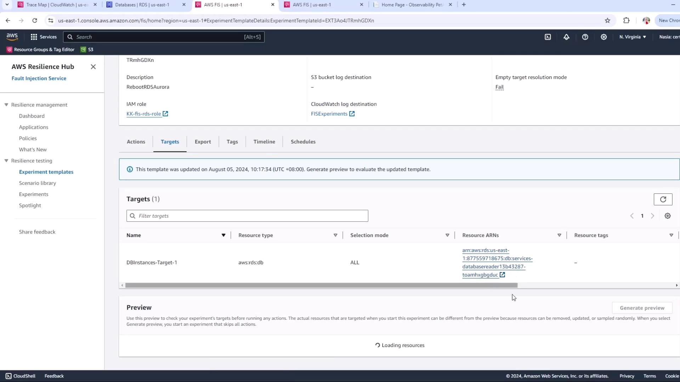Collapse the Resilience management section
Screen dimensions: 680x382
click(x=6, y=105)
